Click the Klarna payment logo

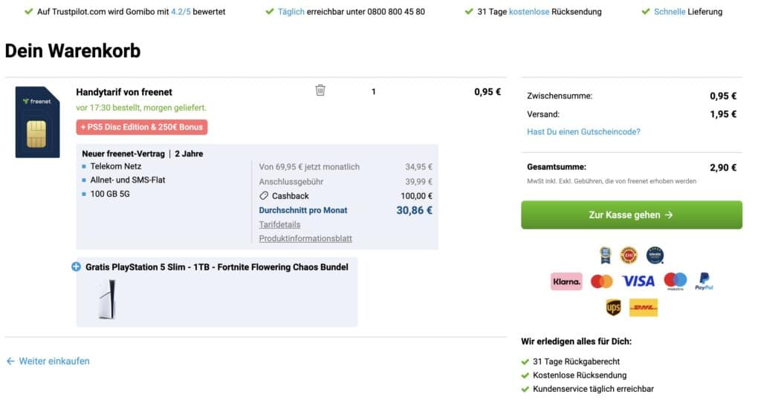[566, 281]
